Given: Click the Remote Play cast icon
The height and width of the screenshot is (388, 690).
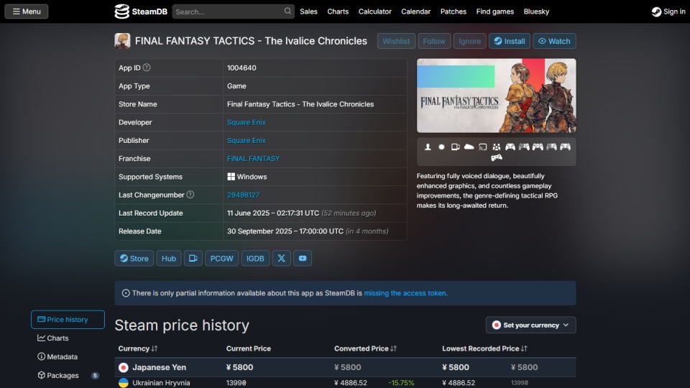Looking at the screenshot, I should click(x=483, y=147).
